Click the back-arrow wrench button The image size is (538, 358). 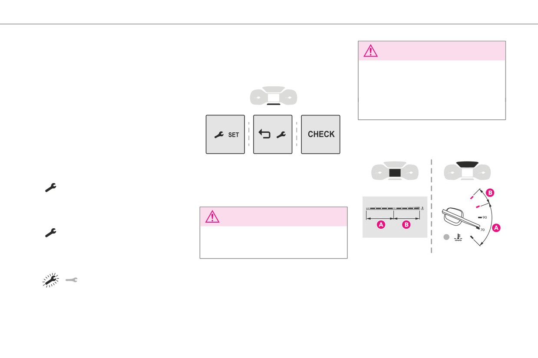click(273, 134)
